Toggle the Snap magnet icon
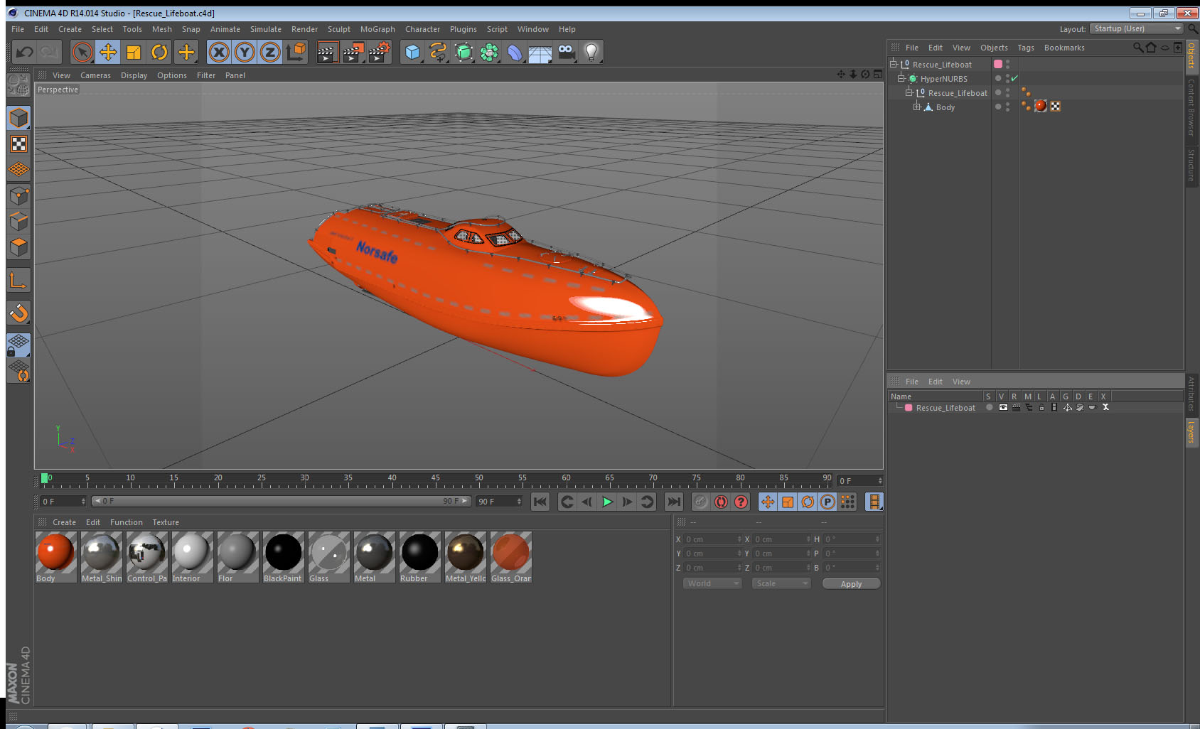Screen dimensions: 1200x729 pyautogui.click(x=18, y=313)
